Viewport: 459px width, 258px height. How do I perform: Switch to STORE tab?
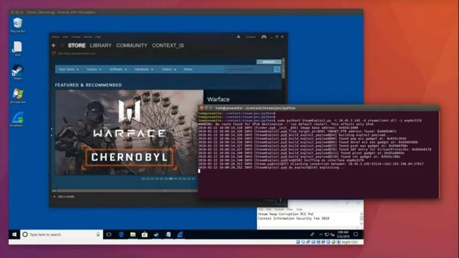[x=77, y=45]
